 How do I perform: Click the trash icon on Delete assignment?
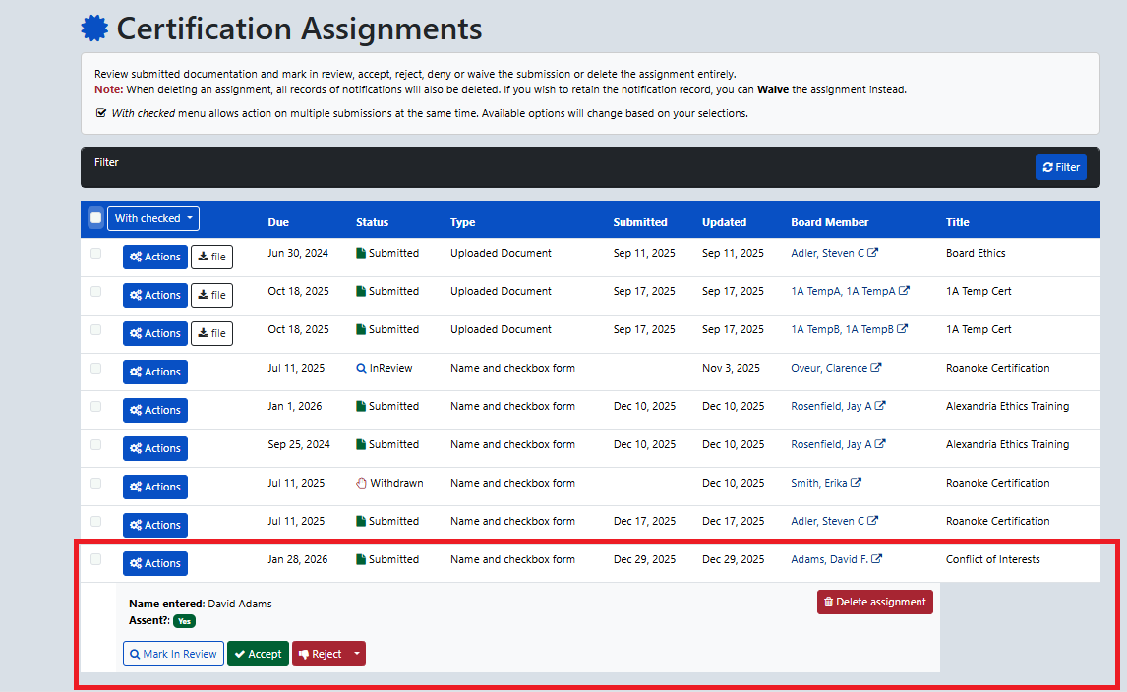827,602
